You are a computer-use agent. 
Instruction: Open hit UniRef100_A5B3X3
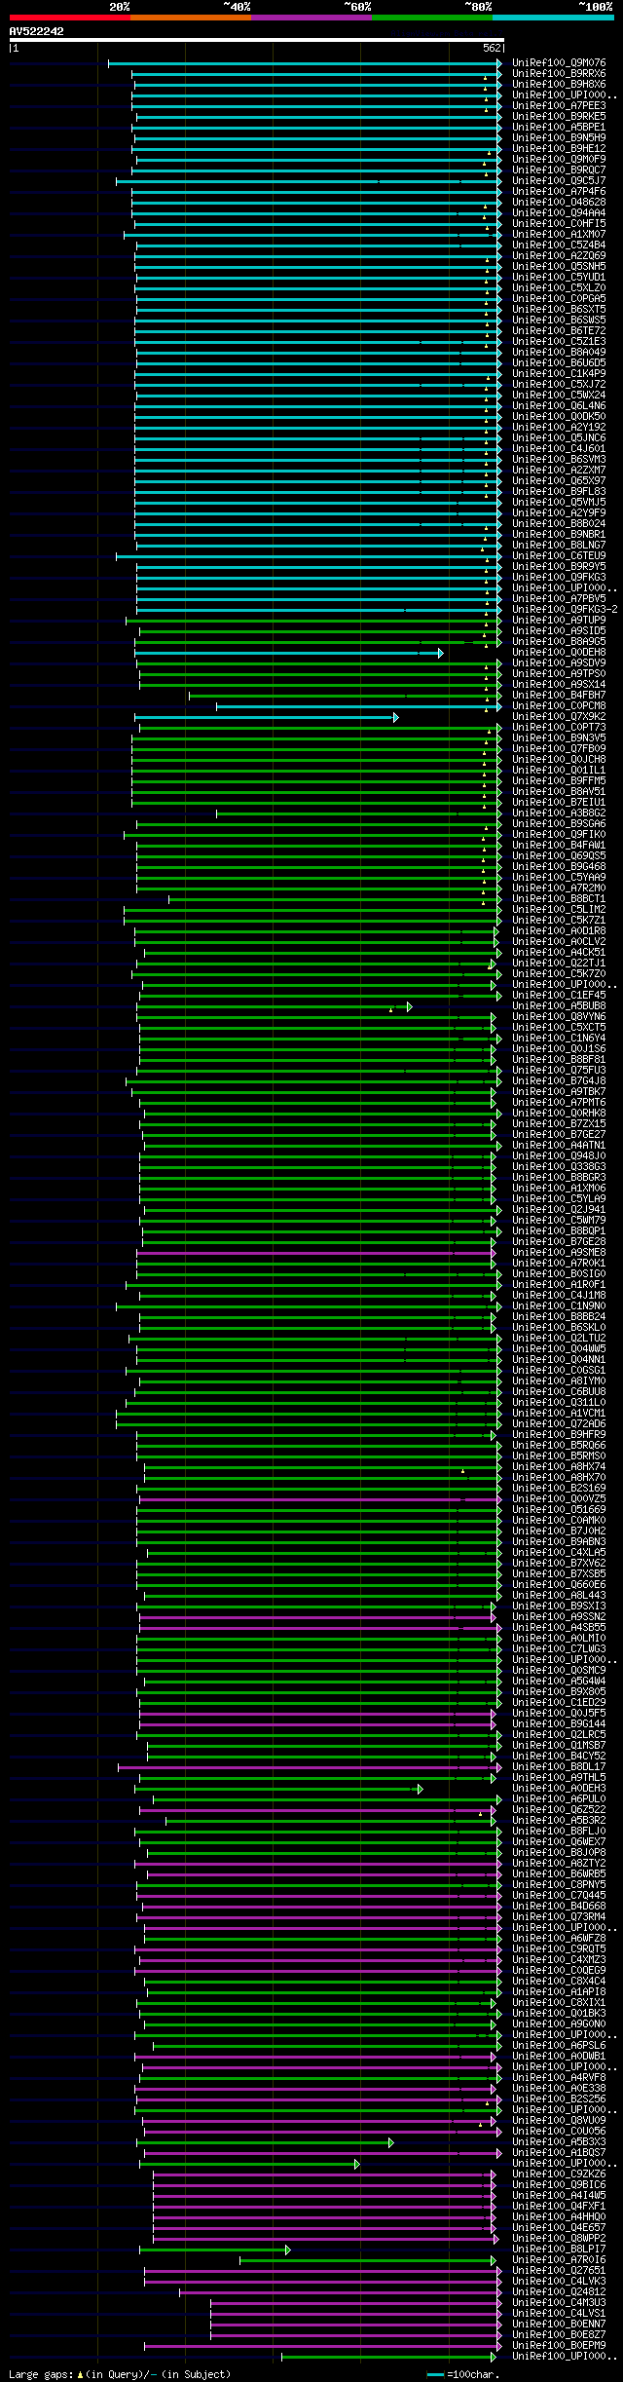(x=559, y=2142)
